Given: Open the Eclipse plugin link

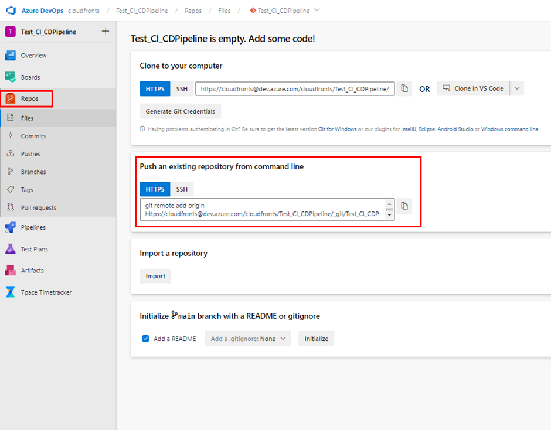Looking at the screenshot, I should (427, 129).
